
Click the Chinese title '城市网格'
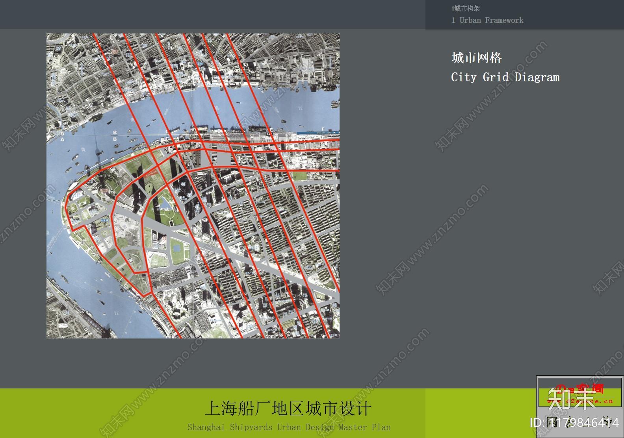[x=476, y=58]
